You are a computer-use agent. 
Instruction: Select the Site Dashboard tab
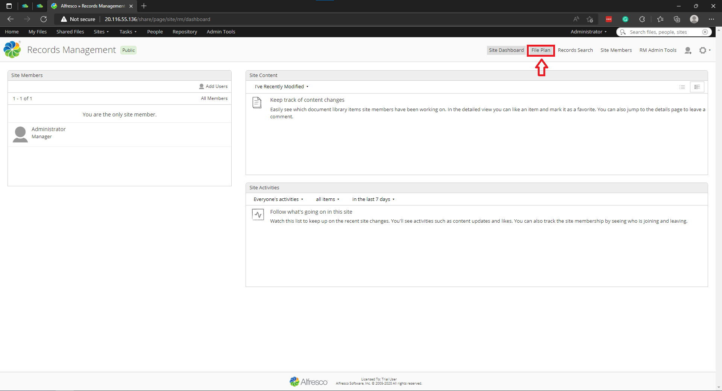click(x=506, y=50)
